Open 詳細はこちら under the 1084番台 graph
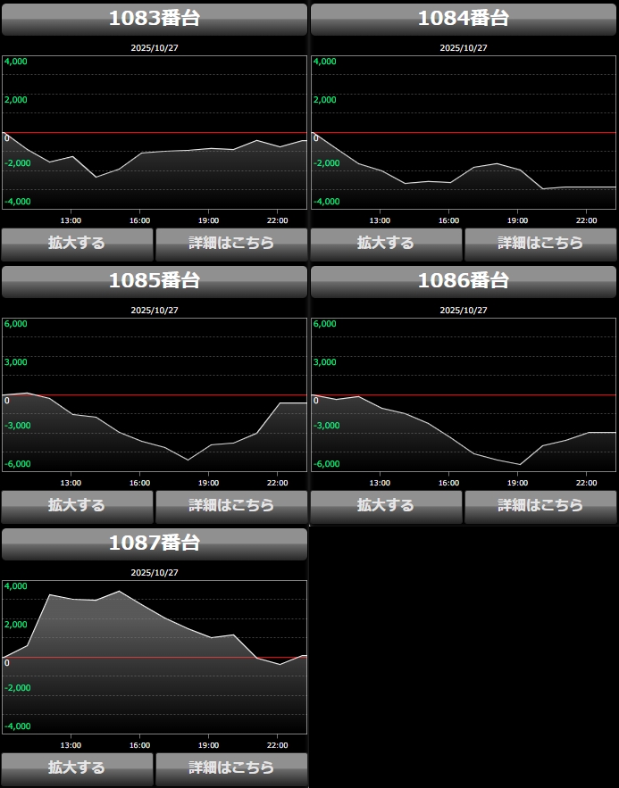 (540, 243)
